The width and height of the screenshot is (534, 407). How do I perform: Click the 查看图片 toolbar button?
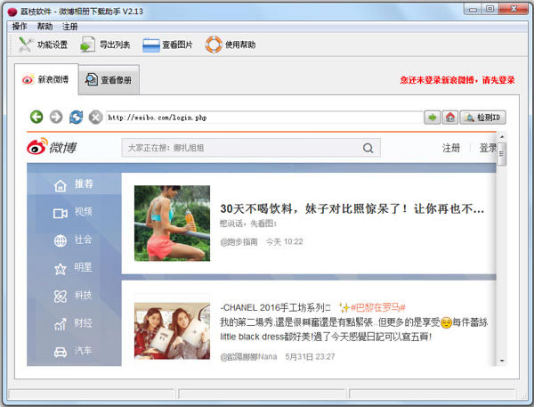[x=167, y=45]
